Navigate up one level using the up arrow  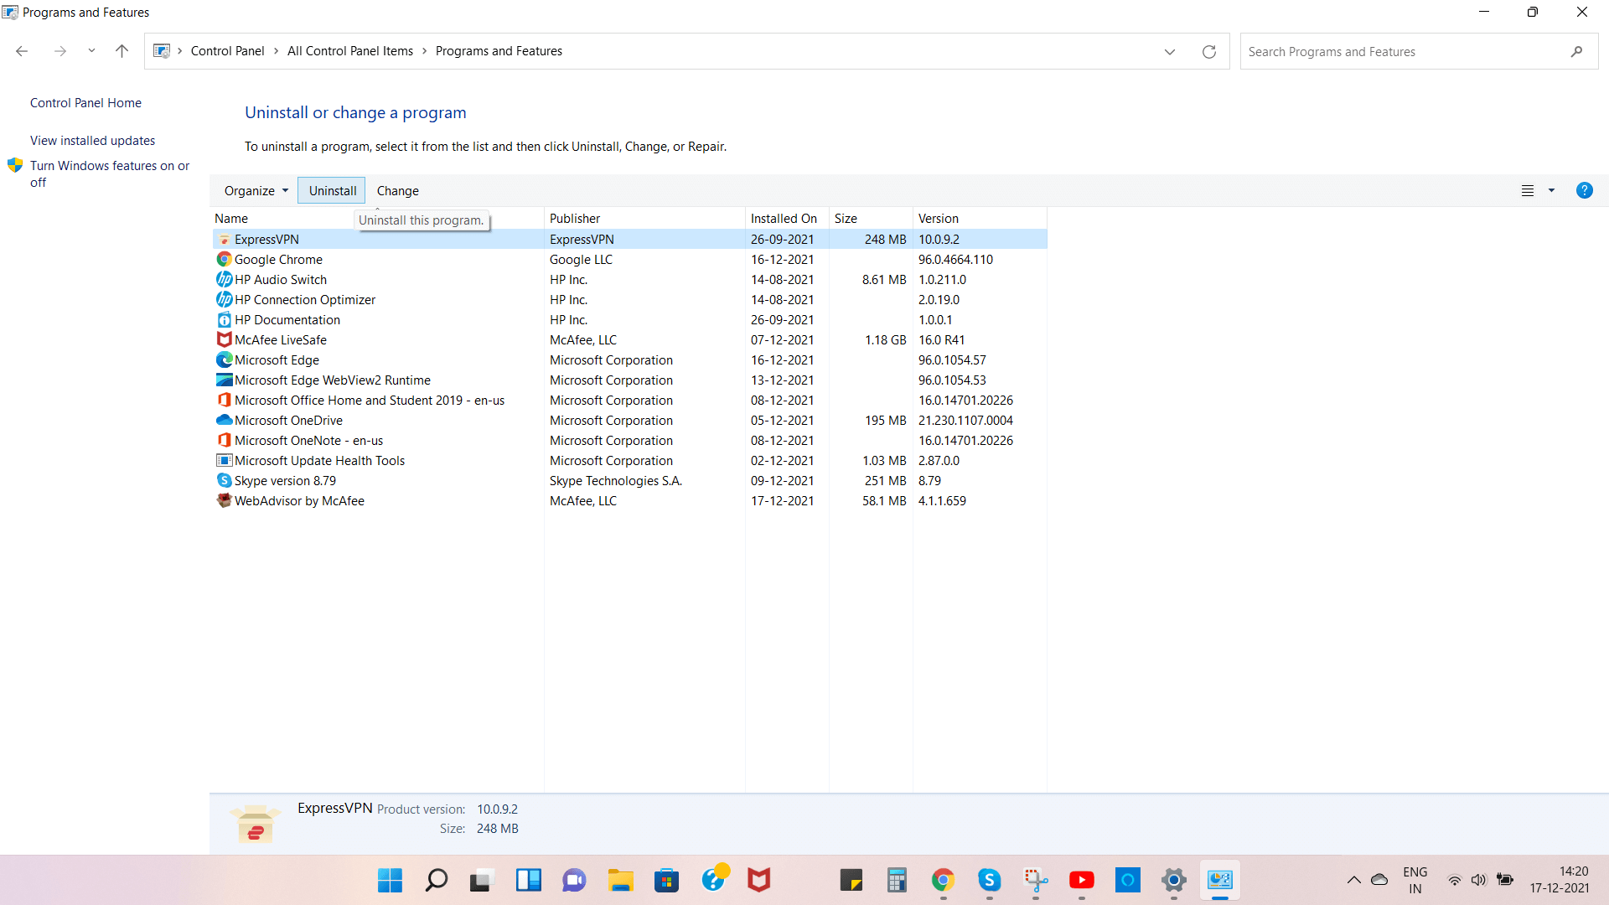122,51
